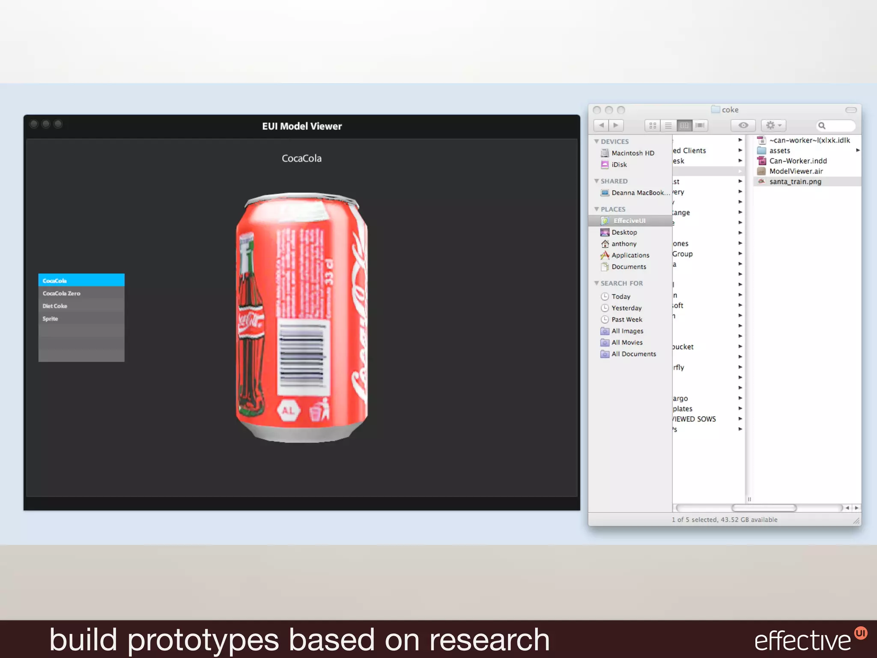Click the Finder forward arrow button

616,126
